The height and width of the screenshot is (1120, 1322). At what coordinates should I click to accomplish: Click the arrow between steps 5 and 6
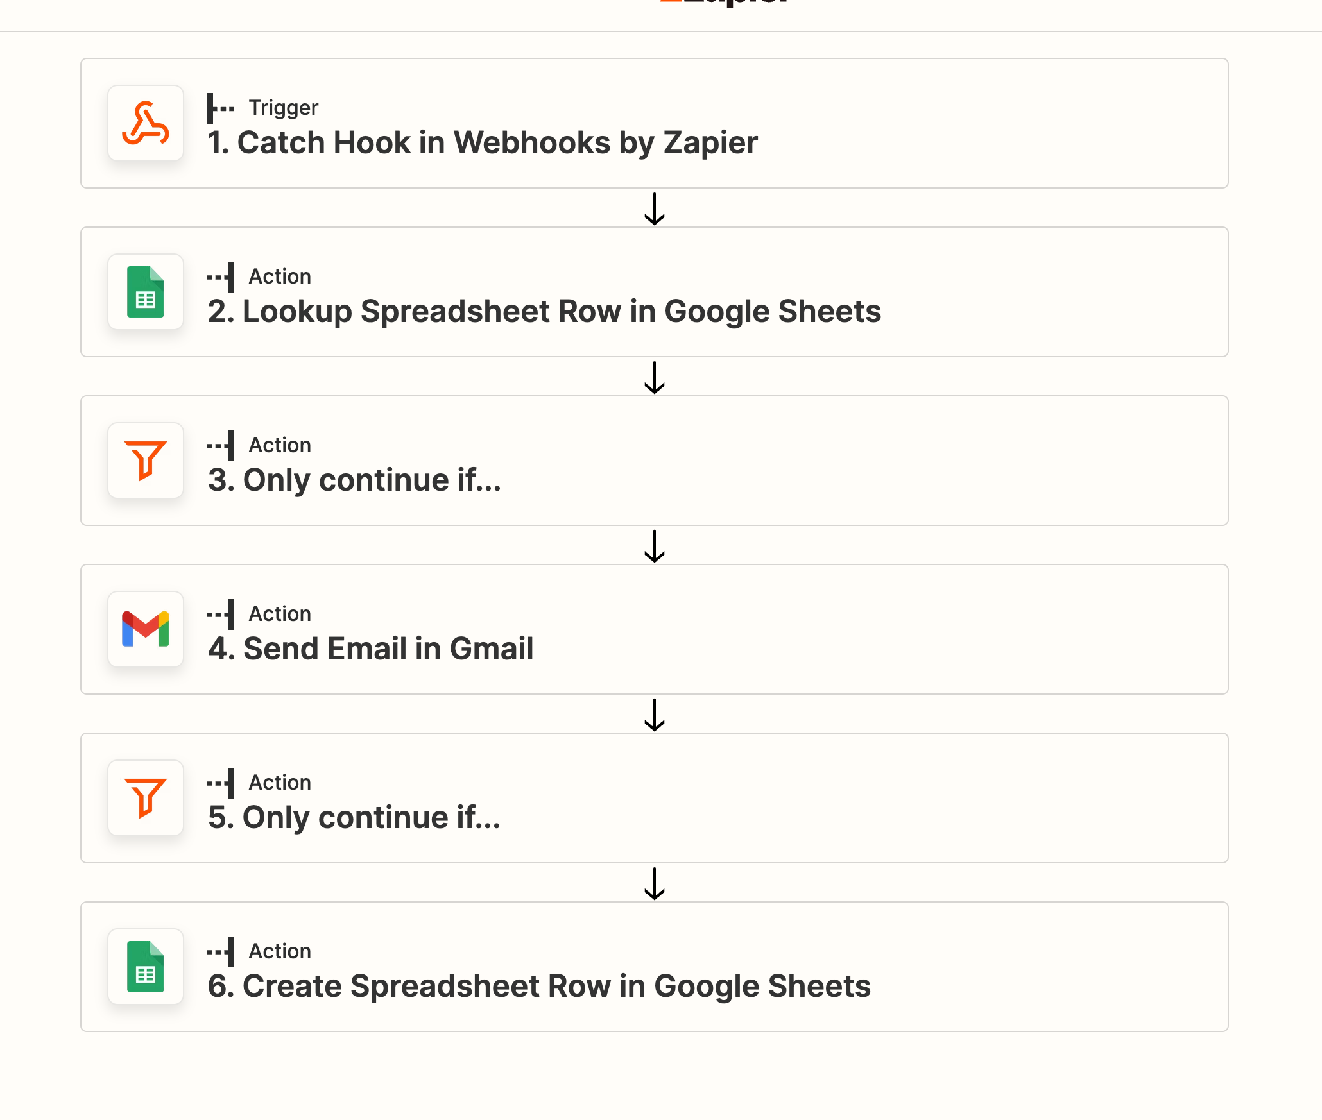[x=655, y=883]
